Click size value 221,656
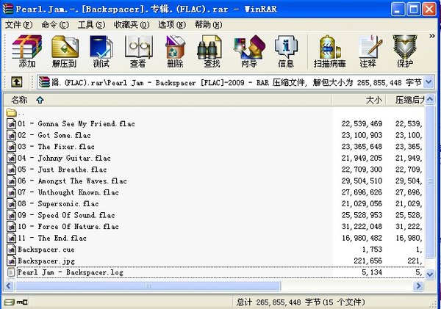The height and width of the screenshot is (309, 441). (368, 261)
